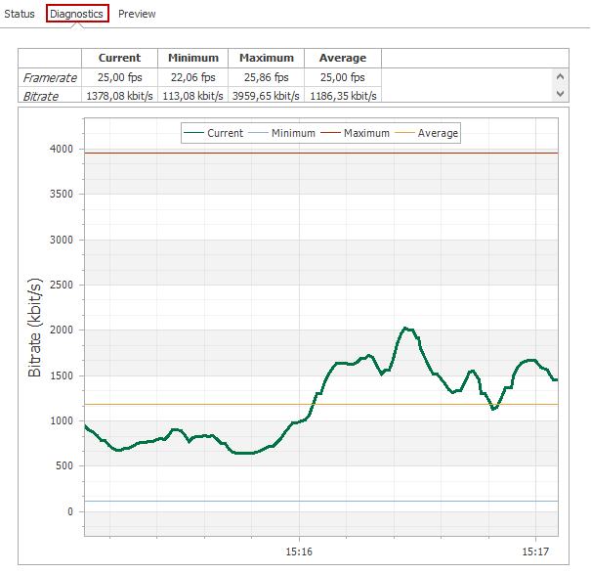Click the Maximum legend entry
Viewport: 591px width, 573px height.
(355, 133)
